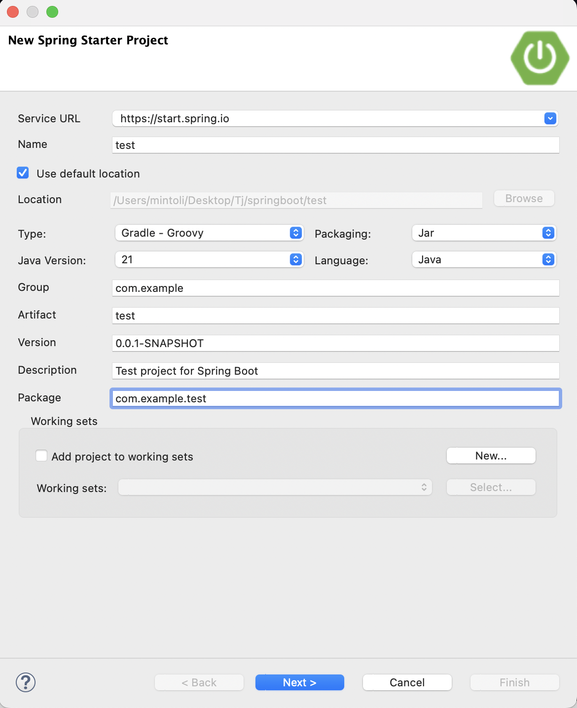Toggle Use default location checkbox

(23, 173)
